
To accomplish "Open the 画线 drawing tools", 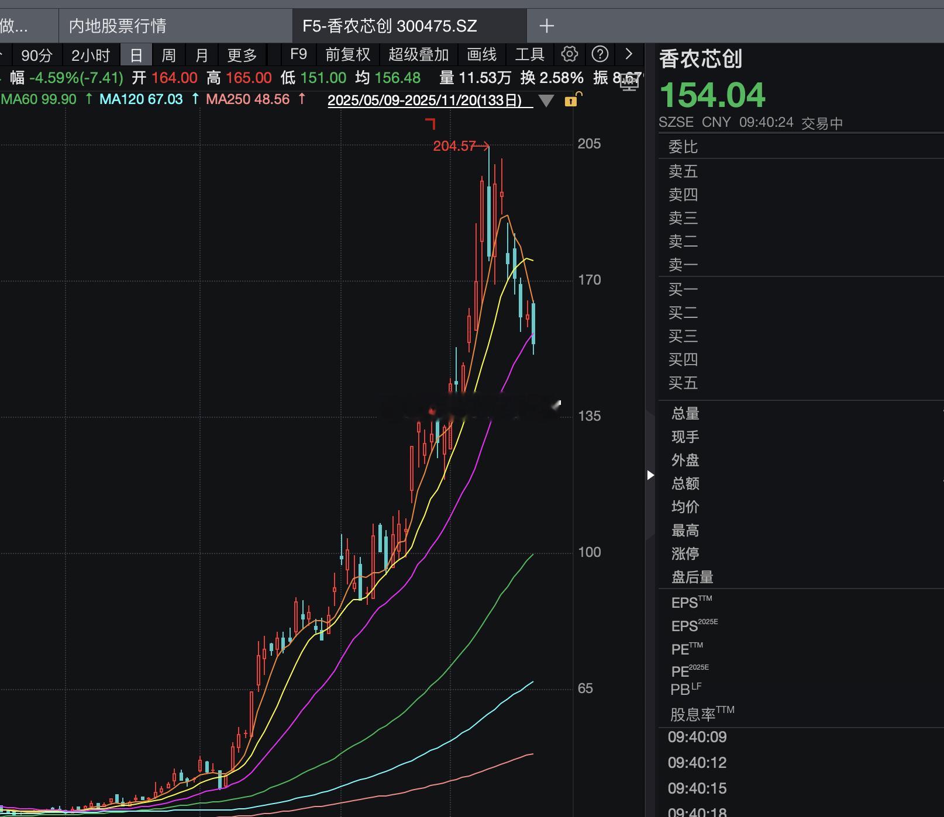I will (x=482, y=54).
